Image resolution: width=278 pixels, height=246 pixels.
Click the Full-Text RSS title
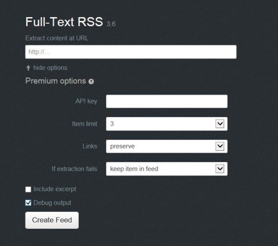[x=64, y=22]
